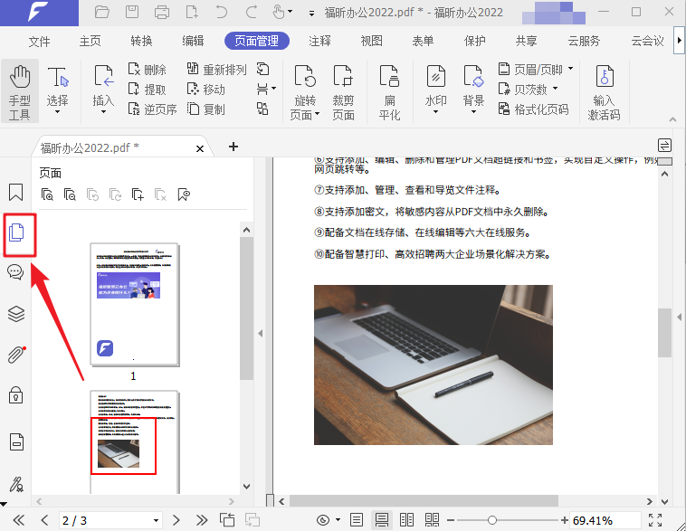Click the undo arrow icon
Image resolution: width=686 pixels, height=531 pixels.
tap(222, 12)
